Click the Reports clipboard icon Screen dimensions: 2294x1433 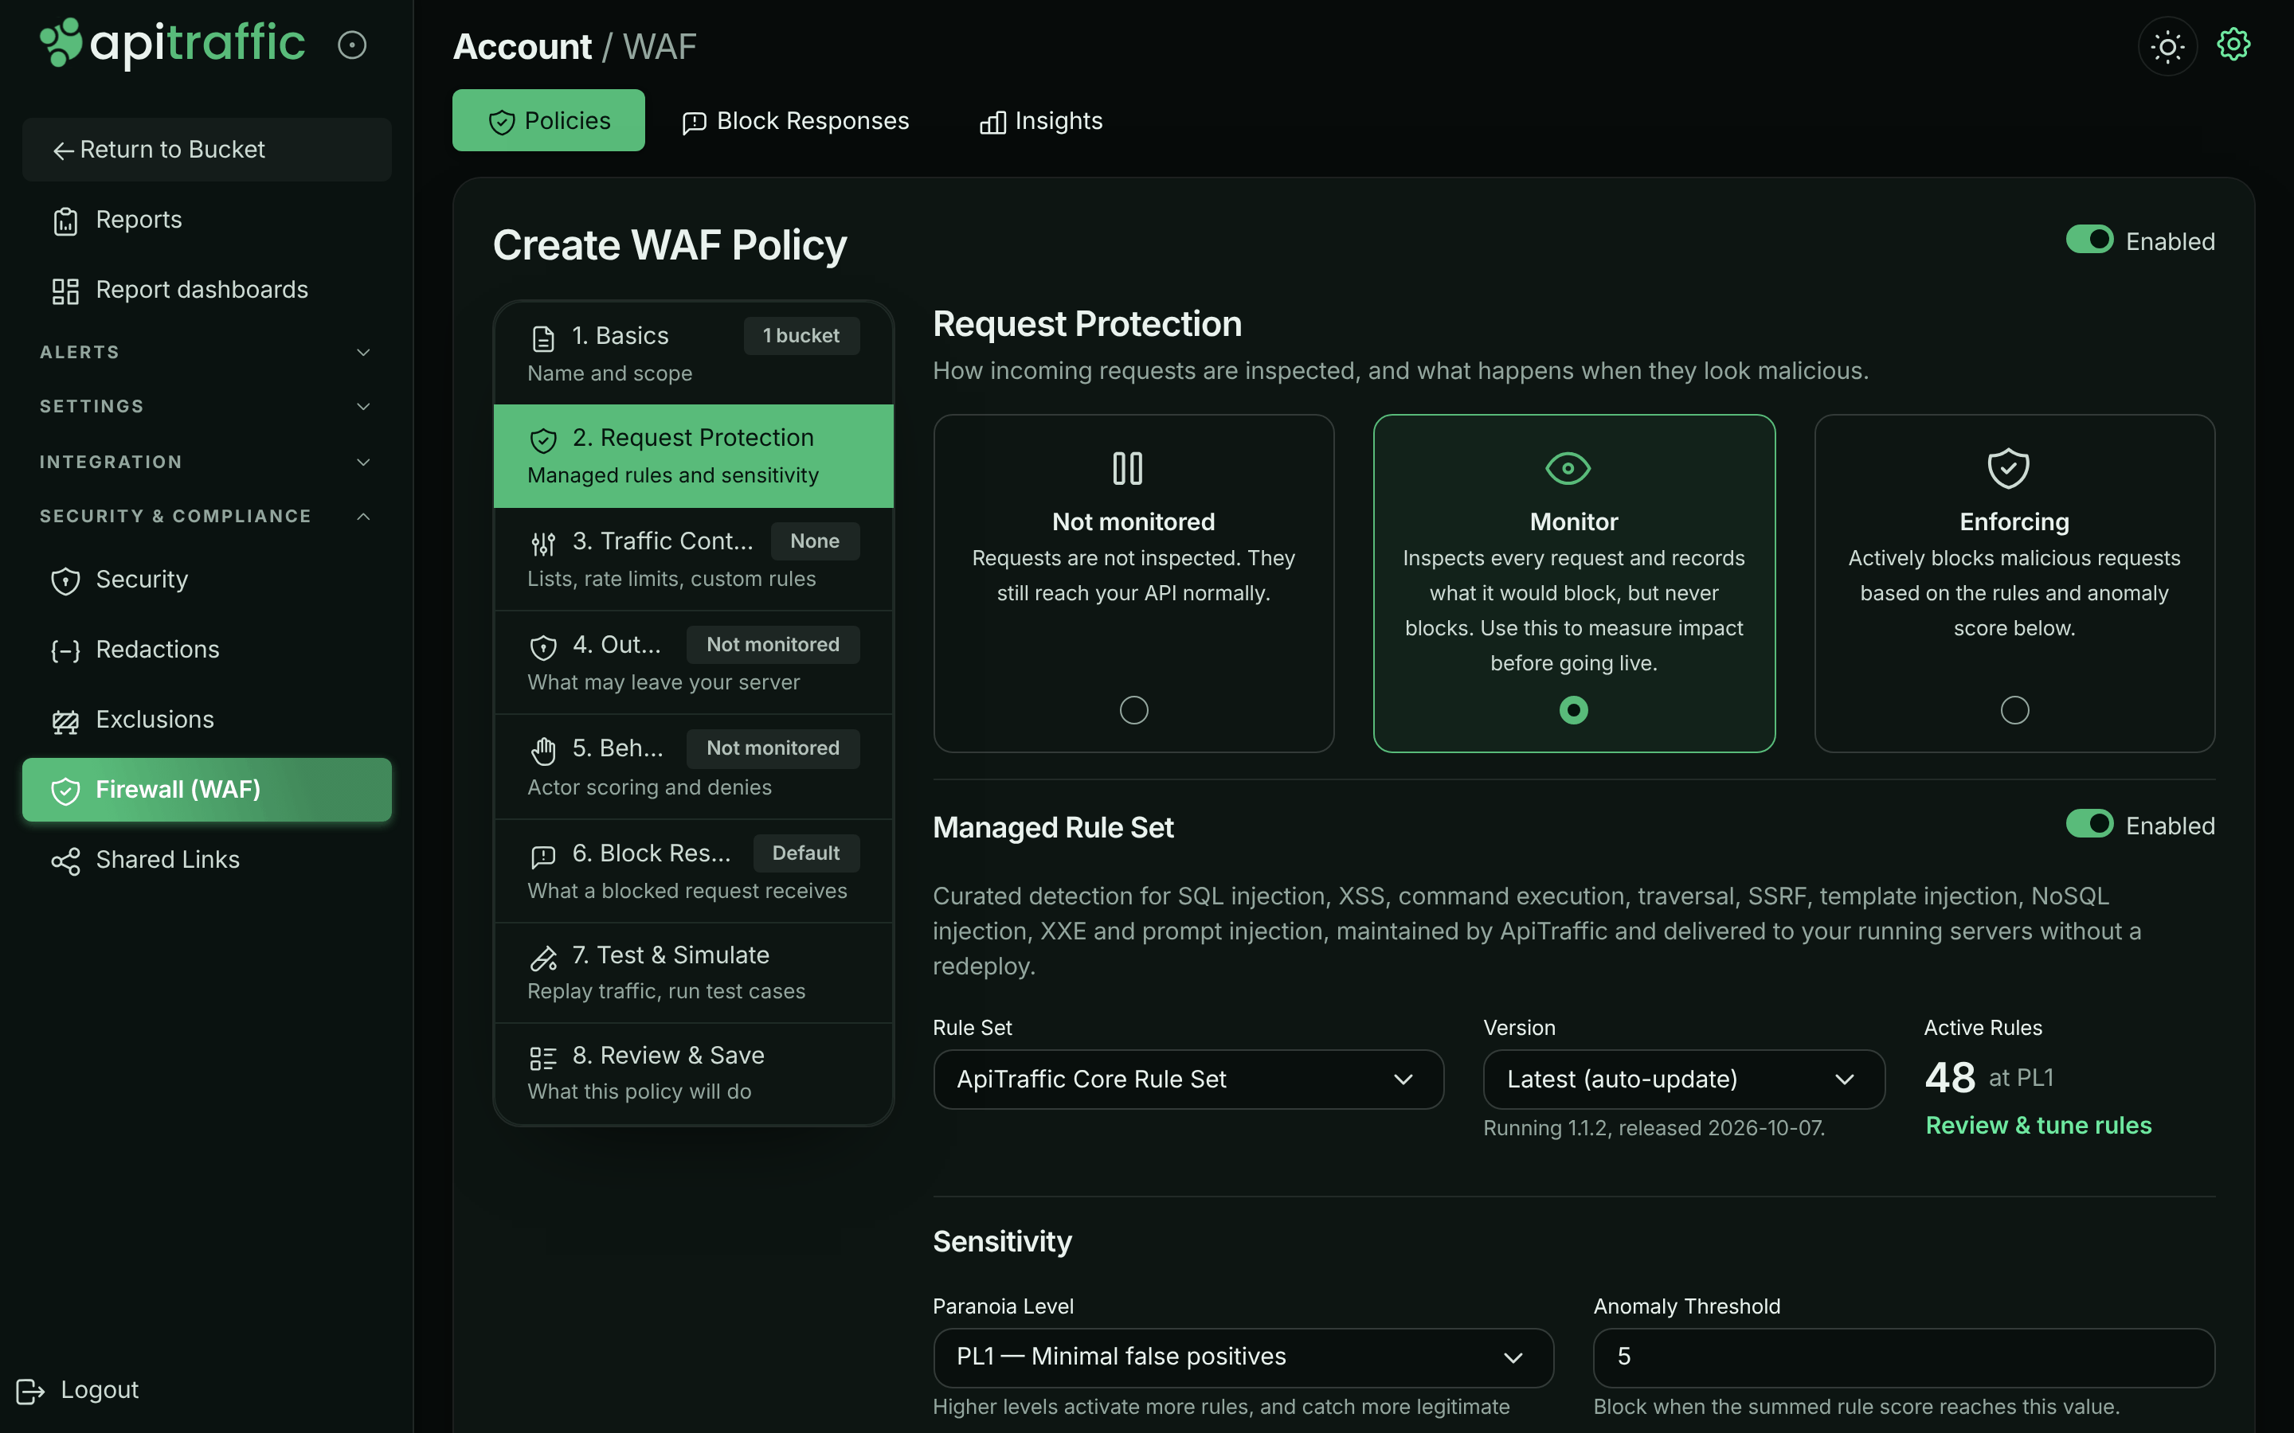[x=65, y=221]
